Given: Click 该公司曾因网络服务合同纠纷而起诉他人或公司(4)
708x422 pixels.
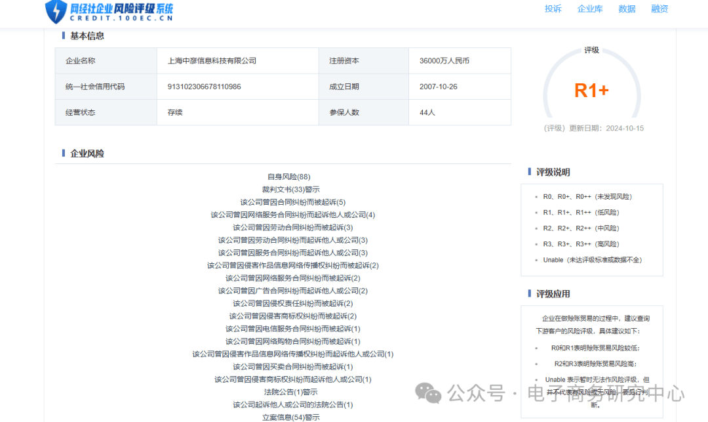Looking at the screenshot, I should pyautogui.click(x=292, y=215).
